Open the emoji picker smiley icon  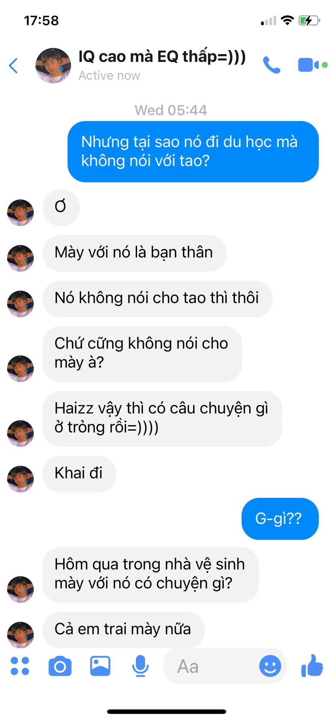click(x=270, y=666)
